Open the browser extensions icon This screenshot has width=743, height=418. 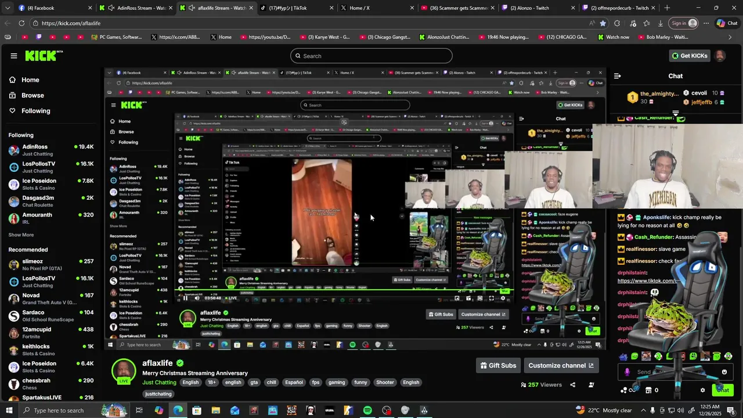617,23
